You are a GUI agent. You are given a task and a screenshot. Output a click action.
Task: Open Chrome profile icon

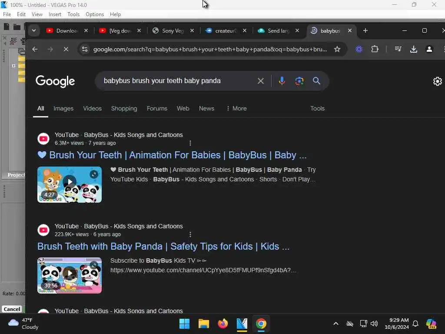point(429,49)
